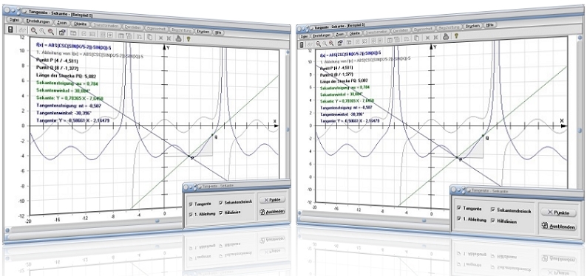Click the properties folder icon in left toolbar
587x276 pixels.
click(62, 32)
